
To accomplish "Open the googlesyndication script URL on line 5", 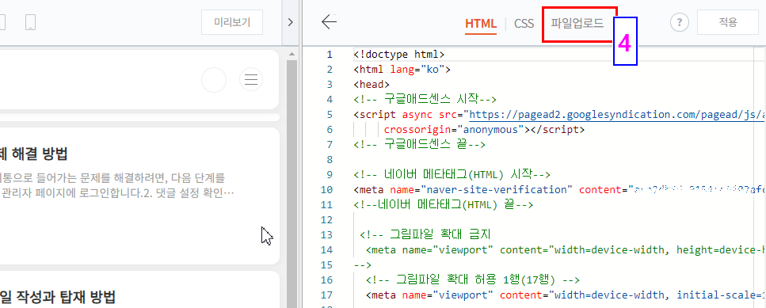I will [616, 114].
